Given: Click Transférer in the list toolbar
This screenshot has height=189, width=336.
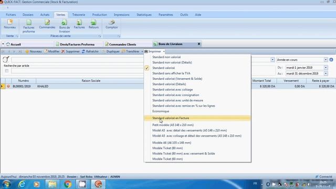Looking at the screenshot, I should tap(131, 51).
